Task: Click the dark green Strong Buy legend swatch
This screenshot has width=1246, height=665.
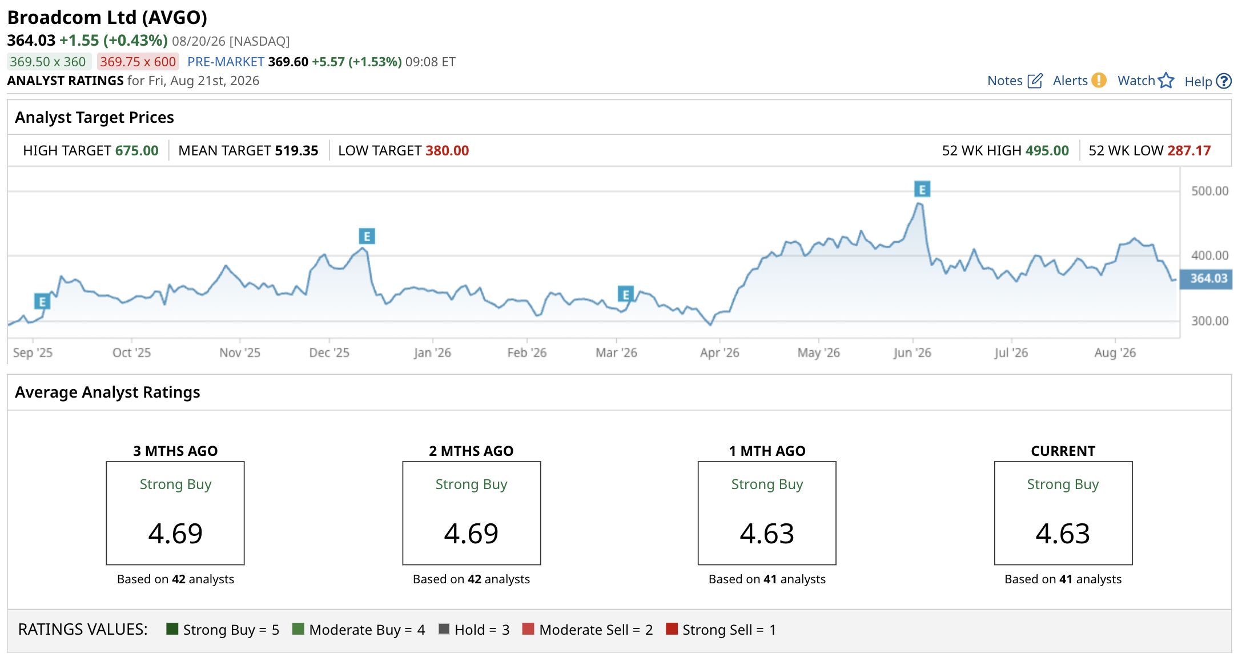Action: [x=172, y=628]
